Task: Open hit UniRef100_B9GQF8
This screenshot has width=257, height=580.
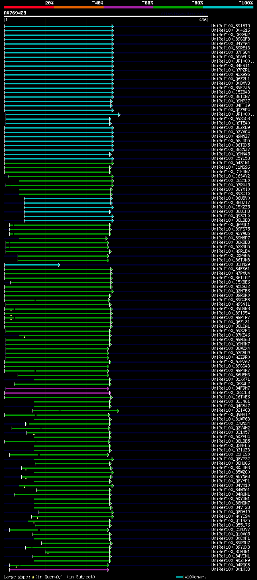Action: [x=230, y=39]
